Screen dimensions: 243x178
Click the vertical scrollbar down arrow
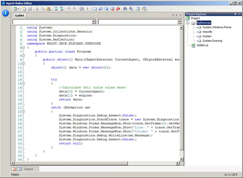click(x=181, y=159)
